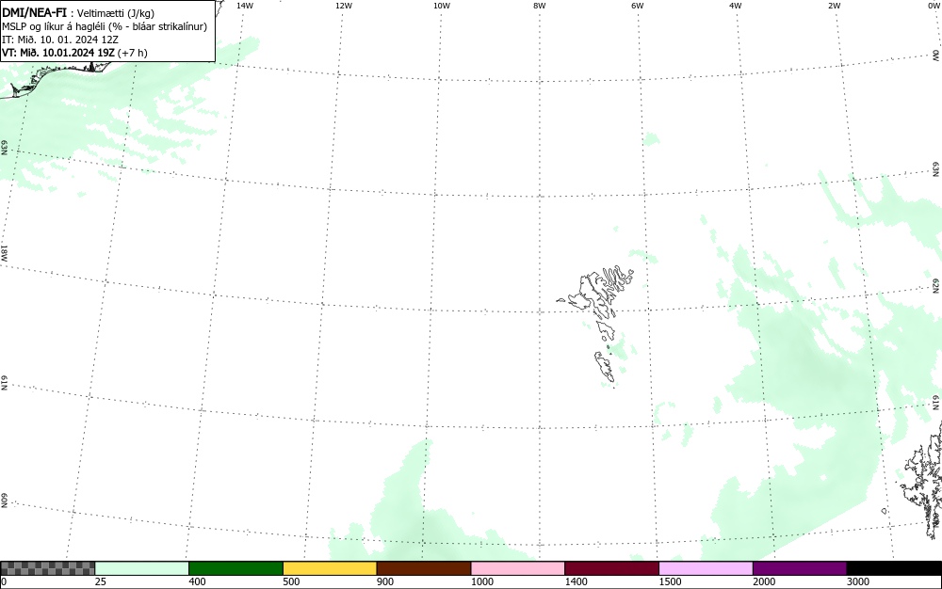Click the "14W" longitude label
942x589 pixels.
[x=245, y=6]
